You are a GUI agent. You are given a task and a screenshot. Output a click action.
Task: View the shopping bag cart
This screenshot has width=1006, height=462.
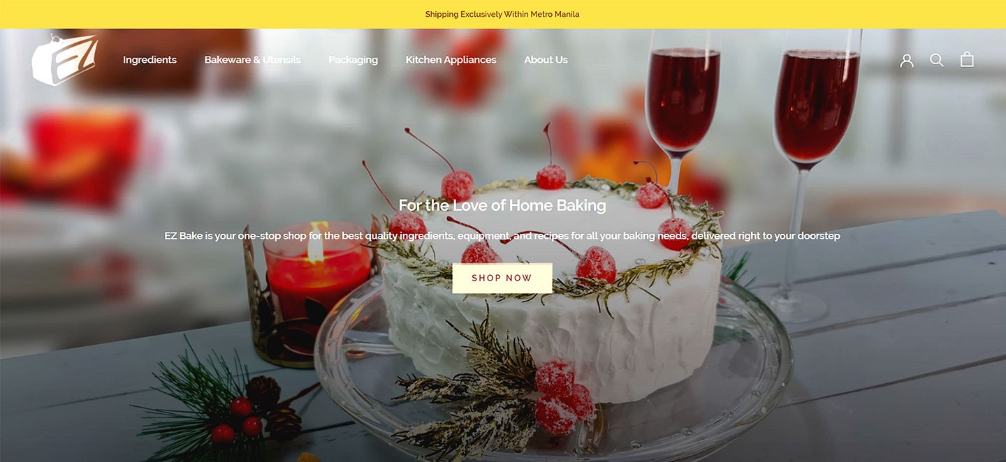(x=967, y=59)
